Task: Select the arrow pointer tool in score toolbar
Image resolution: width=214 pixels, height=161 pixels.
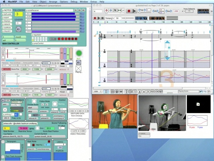Action: 115,11
